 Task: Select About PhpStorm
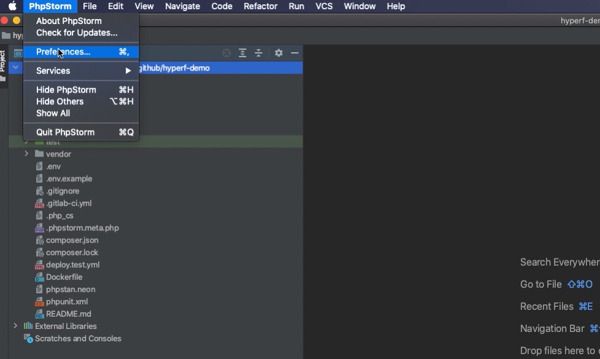(81, 21)
